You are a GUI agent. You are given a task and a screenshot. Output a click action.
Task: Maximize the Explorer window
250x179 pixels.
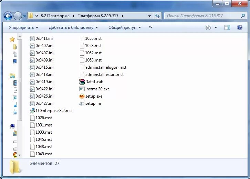[x=227, y=3]
